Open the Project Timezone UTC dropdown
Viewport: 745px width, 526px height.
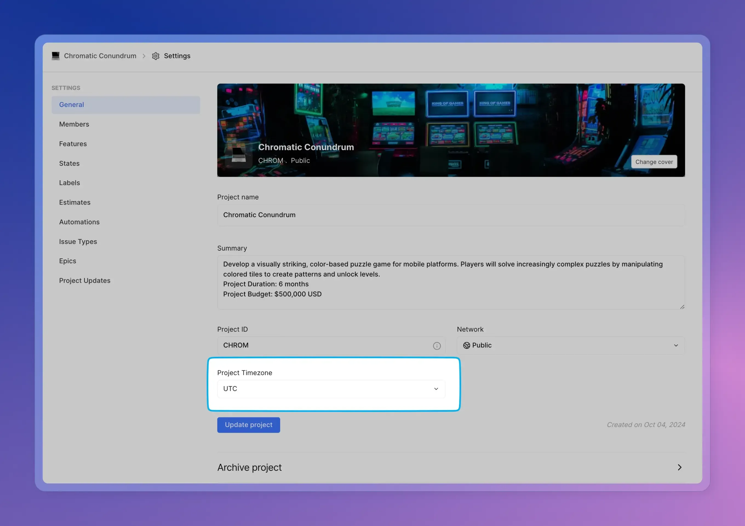331,389
